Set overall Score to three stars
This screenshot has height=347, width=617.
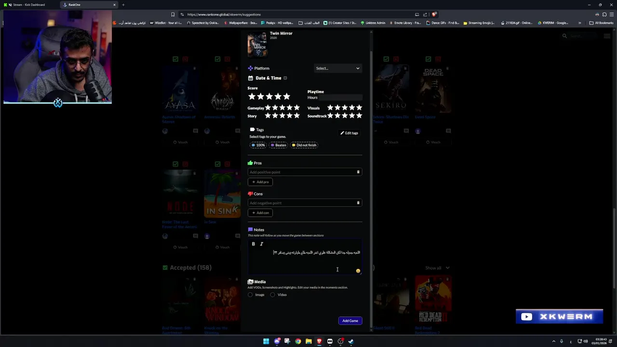(269, 96)
